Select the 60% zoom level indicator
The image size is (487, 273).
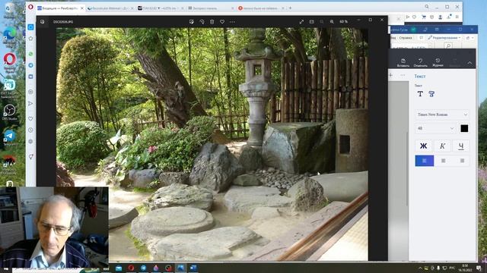[343, 22]
